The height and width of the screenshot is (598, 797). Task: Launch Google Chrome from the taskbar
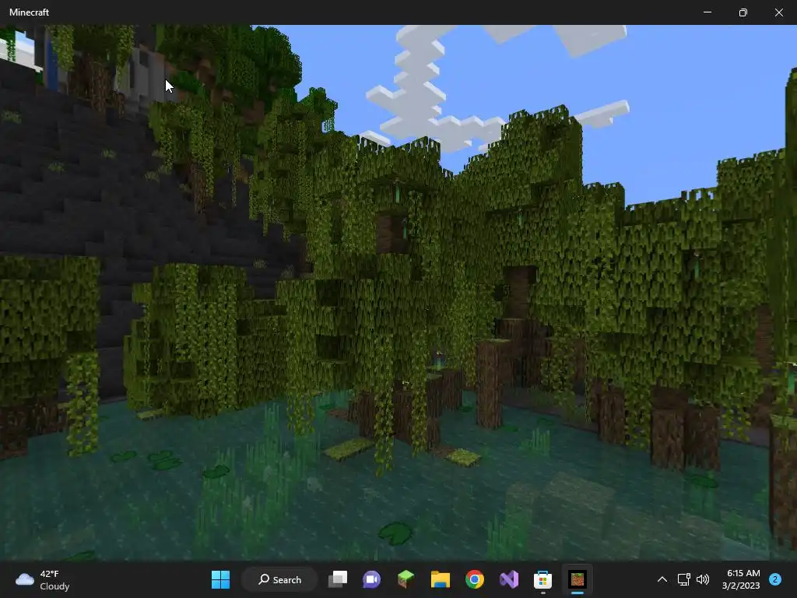click(x=475, y=579)
